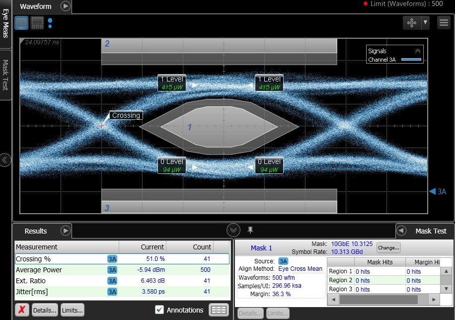
Task: Select the single waveform view layout icon
Action: (x=21, y=23)
